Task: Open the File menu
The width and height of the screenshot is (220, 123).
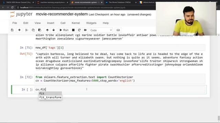Action: (x=14, y=23)
